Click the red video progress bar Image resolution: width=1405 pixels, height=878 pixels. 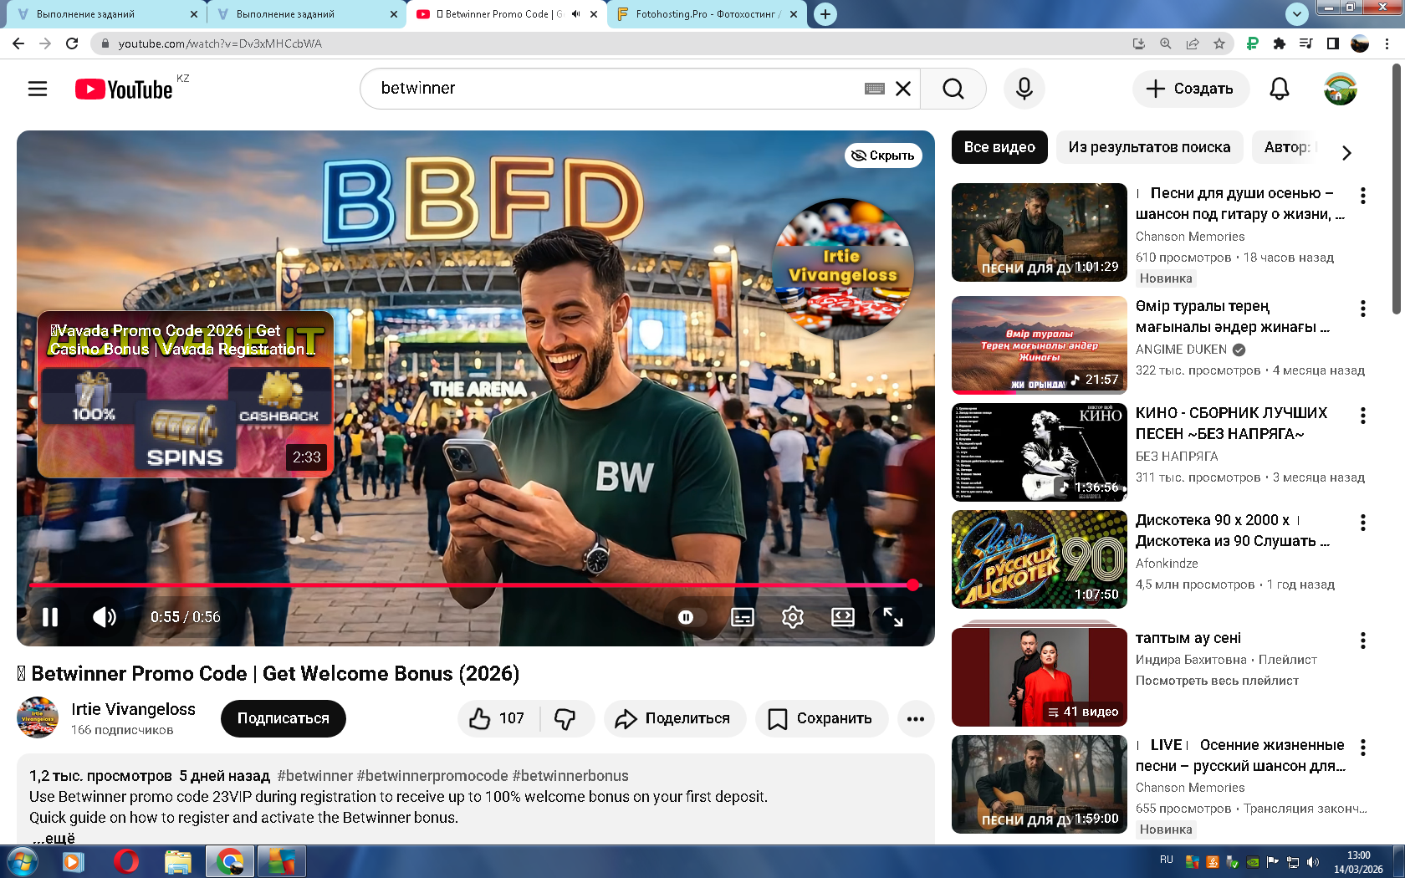click(x=468, y=585)
